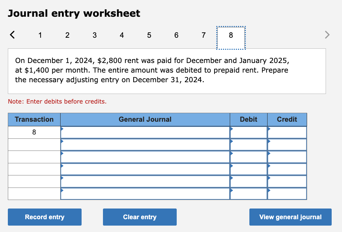Switch to transaction tab 5

(x=149, y=35)
